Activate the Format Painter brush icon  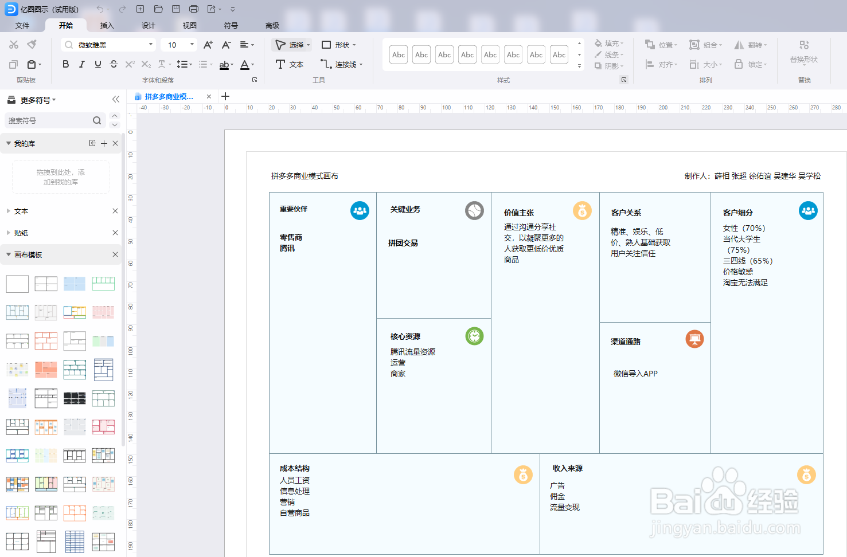32,44
